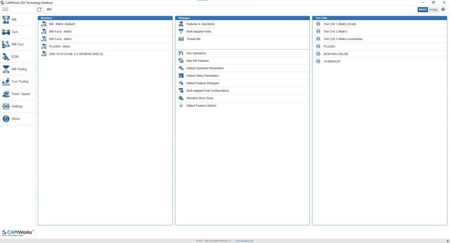Viewport: 450px width, 243px height.
Task: Open Turn Tooling sidebar icon
Action: [6, 82]
